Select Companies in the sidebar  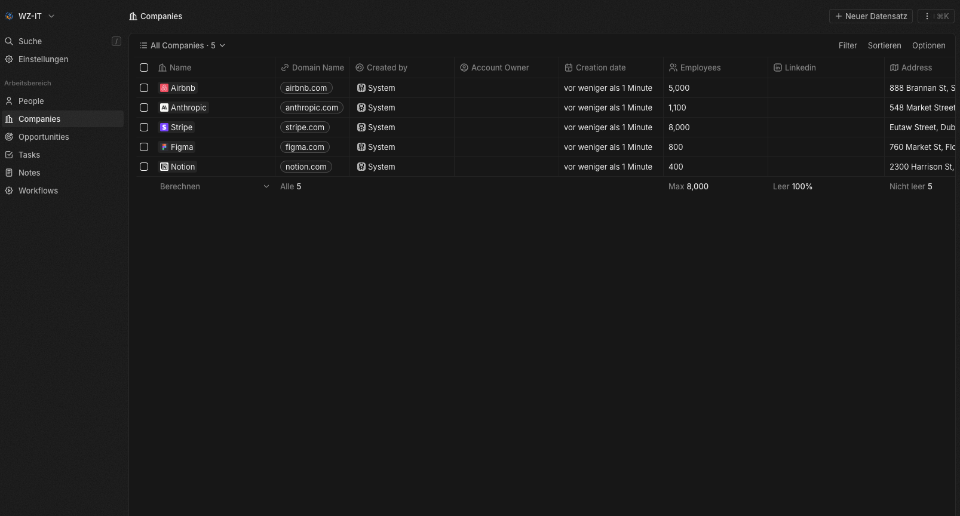(63, 119)
